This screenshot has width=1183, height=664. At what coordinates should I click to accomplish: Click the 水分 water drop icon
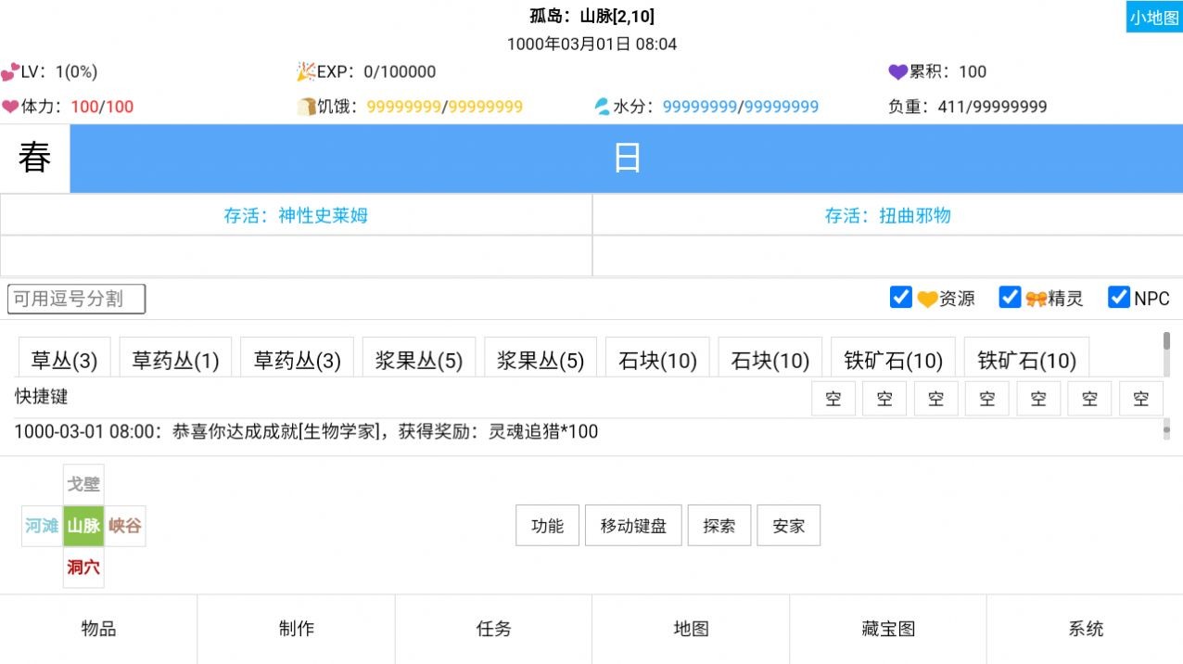[x=602, y=107]
